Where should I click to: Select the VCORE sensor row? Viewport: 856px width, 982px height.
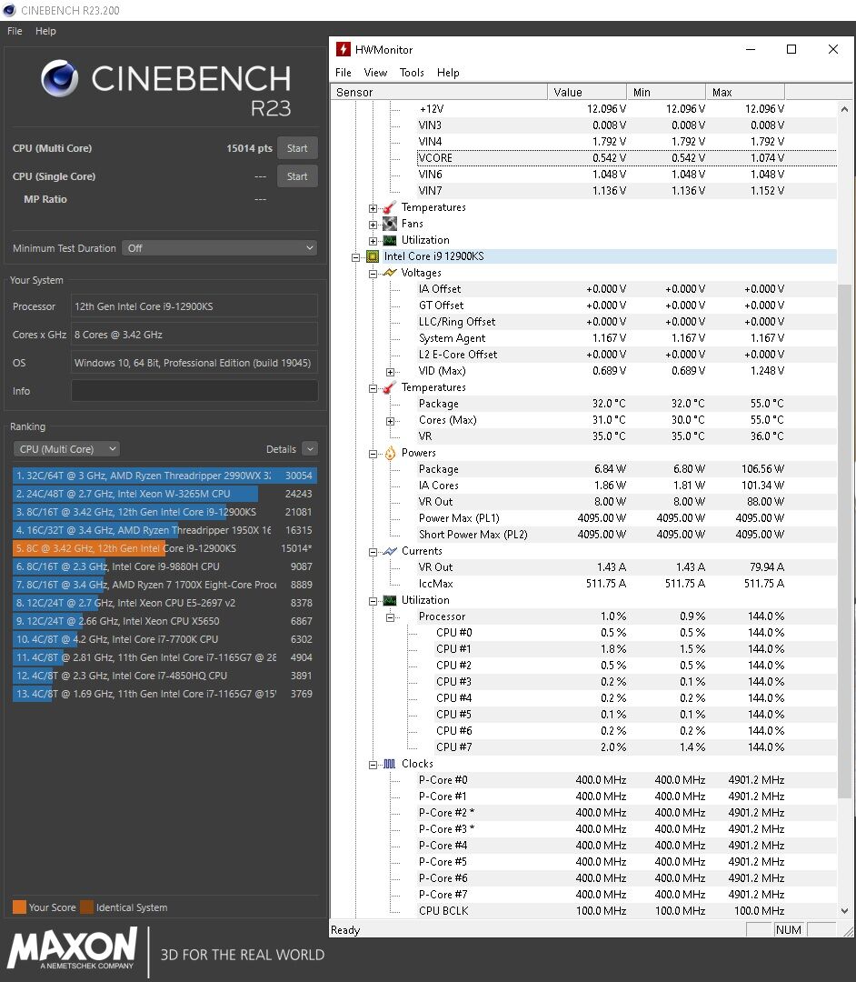[x=626, y=158]
